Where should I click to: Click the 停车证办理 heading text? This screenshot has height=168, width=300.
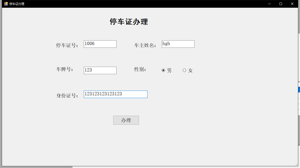point(129,22)
